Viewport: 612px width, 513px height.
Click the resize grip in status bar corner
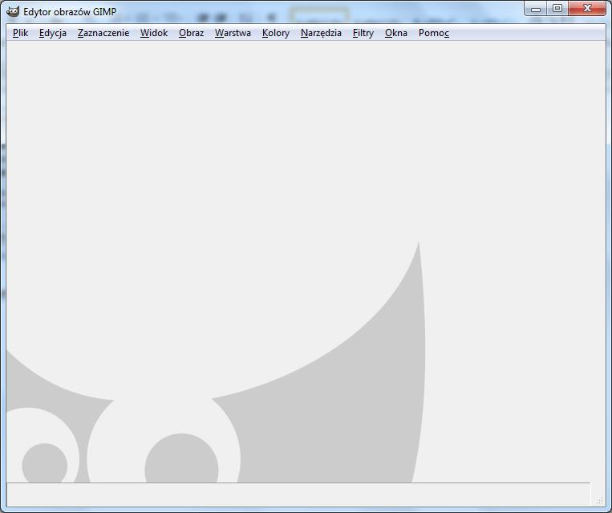(x=600, y=501)
